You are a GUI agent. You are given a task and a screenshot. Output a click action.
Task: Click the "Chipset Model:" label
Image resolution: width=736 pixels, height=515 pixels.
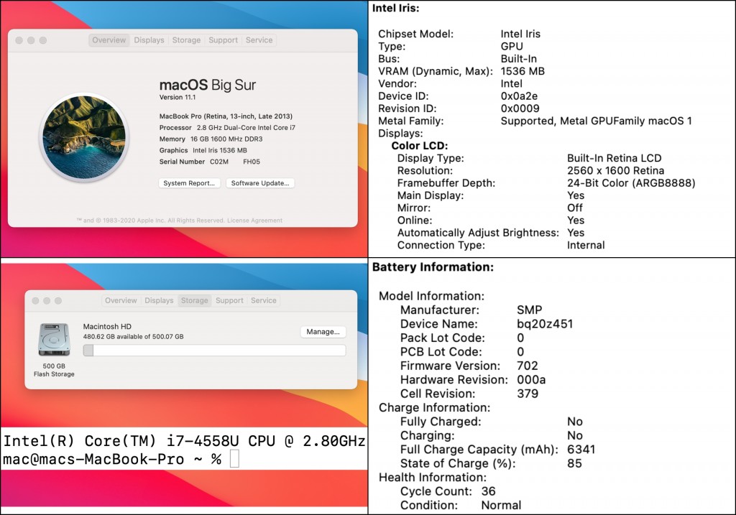(x=416, y=34)
